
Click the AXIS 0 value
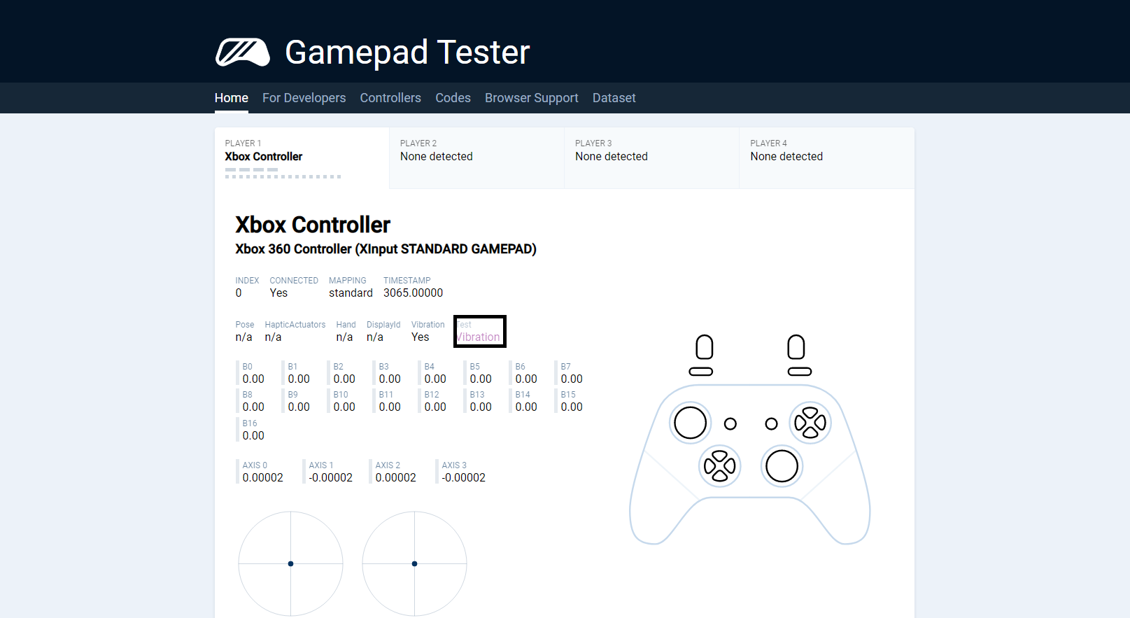(263, 478)
